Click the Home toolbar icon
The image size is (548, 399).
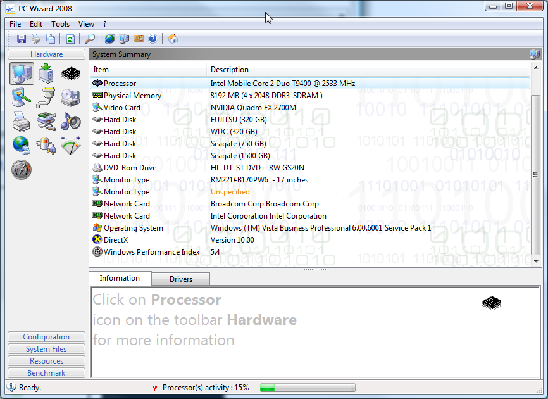[x=172, y=39]
